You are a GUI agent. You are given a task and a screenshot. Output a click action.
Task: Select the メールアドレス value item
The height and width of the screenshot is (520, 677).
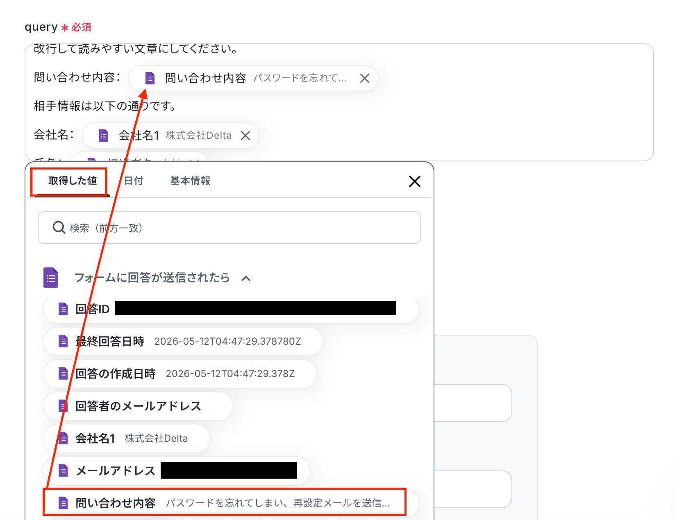coord(177,471)
